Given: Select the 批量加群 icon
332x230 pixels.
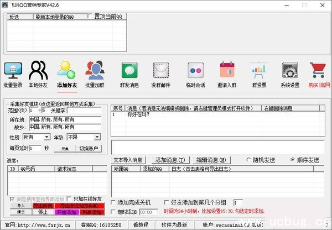Looking at the screenshot, I should [95, 75].
